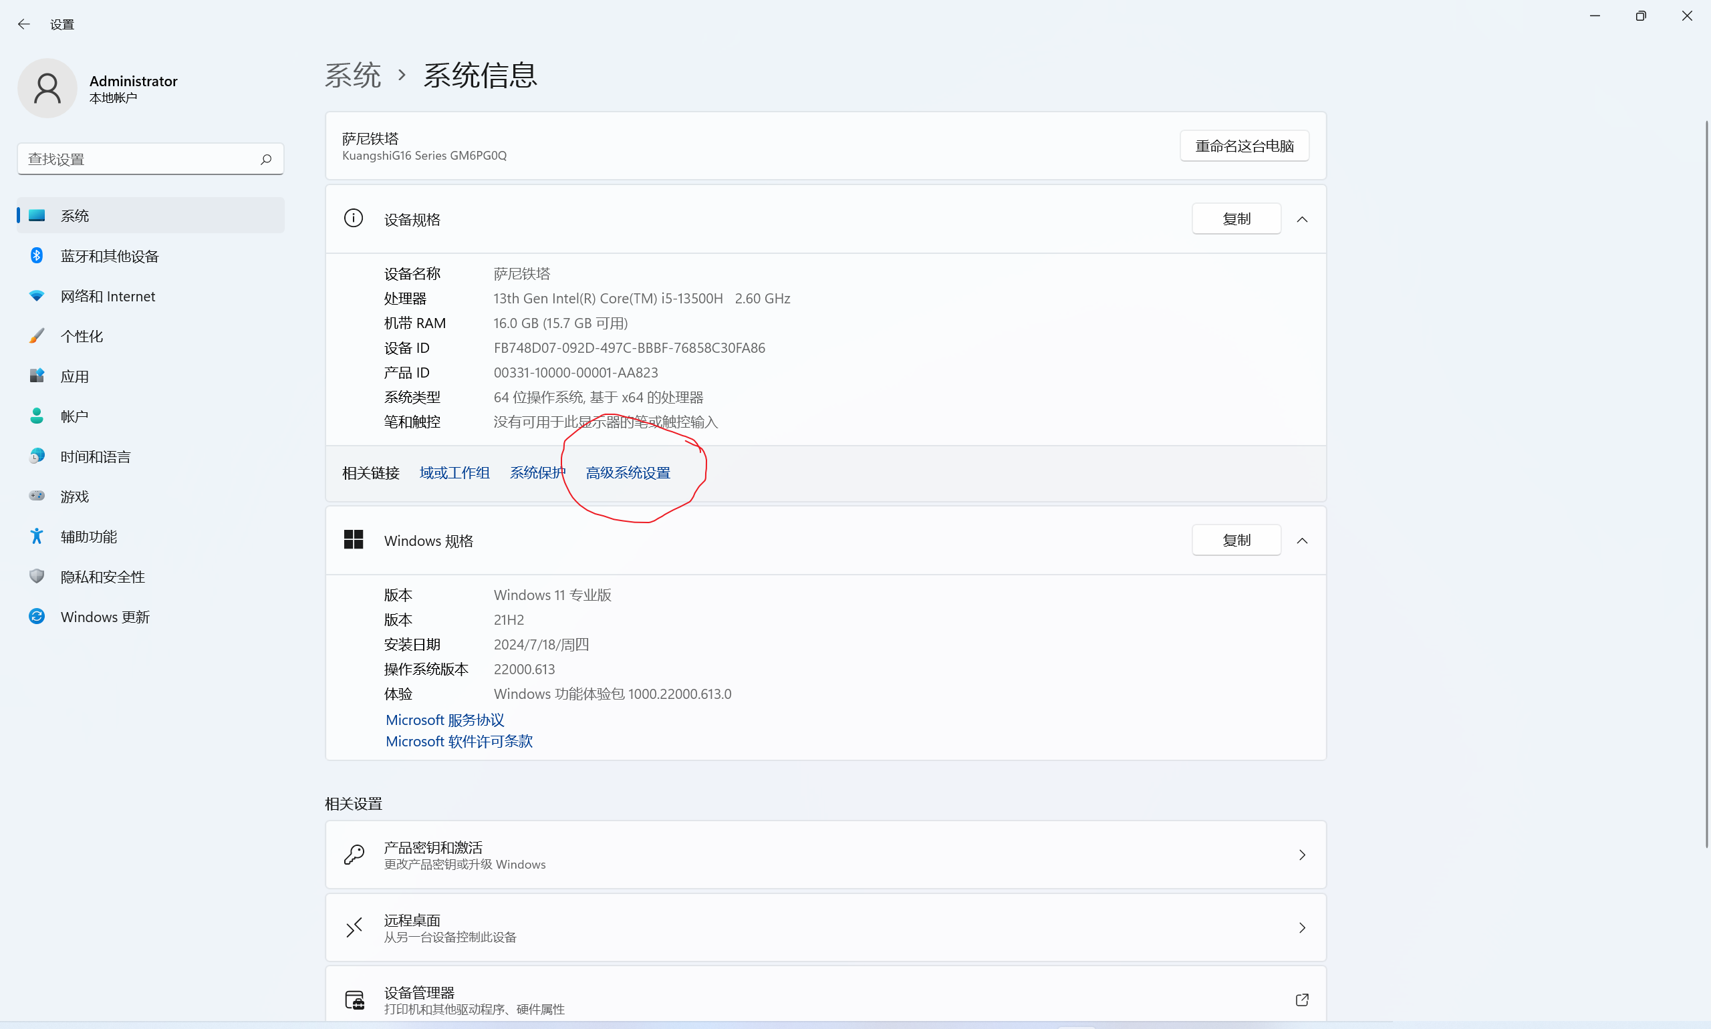The height and width of the screenshot is (1029, 1711).
Task: Click the OS build 22000.613 value
Action: tap(523, 669)
